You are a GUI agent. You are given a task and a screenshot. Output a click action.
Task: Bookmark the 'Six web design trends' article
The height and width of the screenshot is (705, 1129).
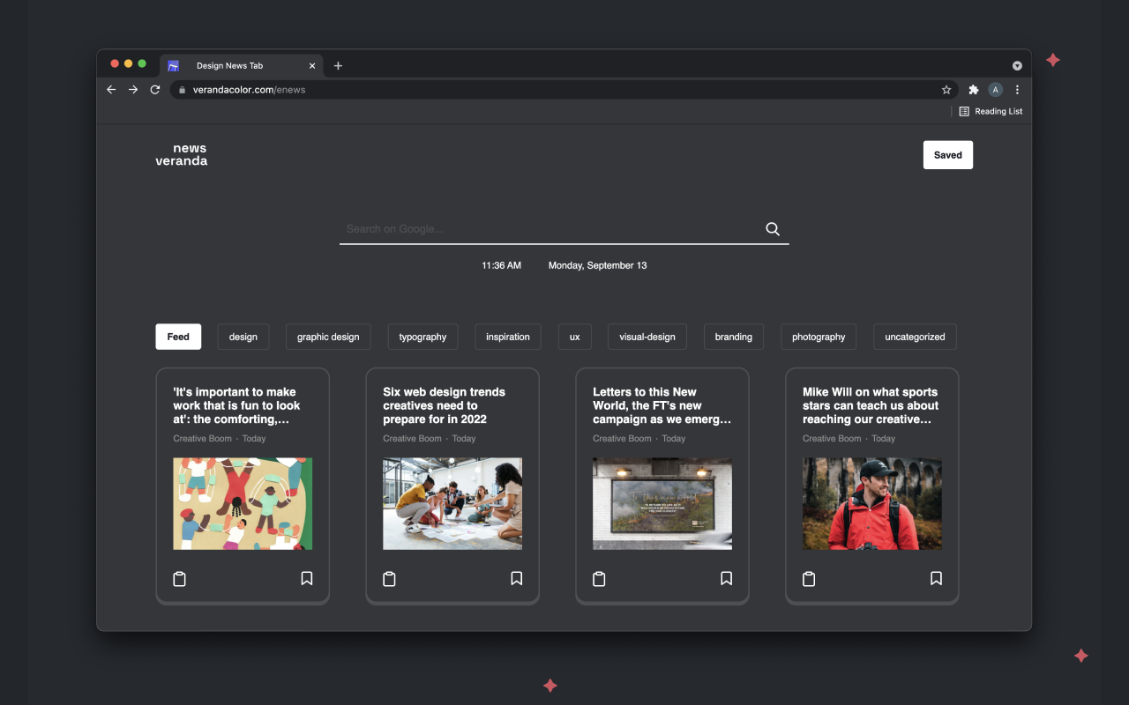point(516,578)
